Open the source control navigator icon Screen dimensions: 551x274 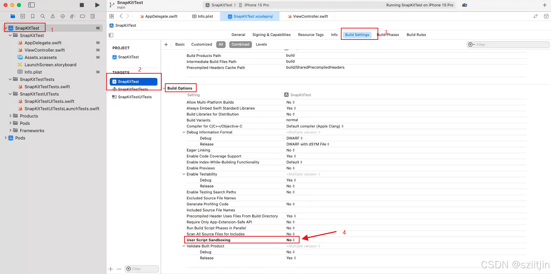pos(23,16)
